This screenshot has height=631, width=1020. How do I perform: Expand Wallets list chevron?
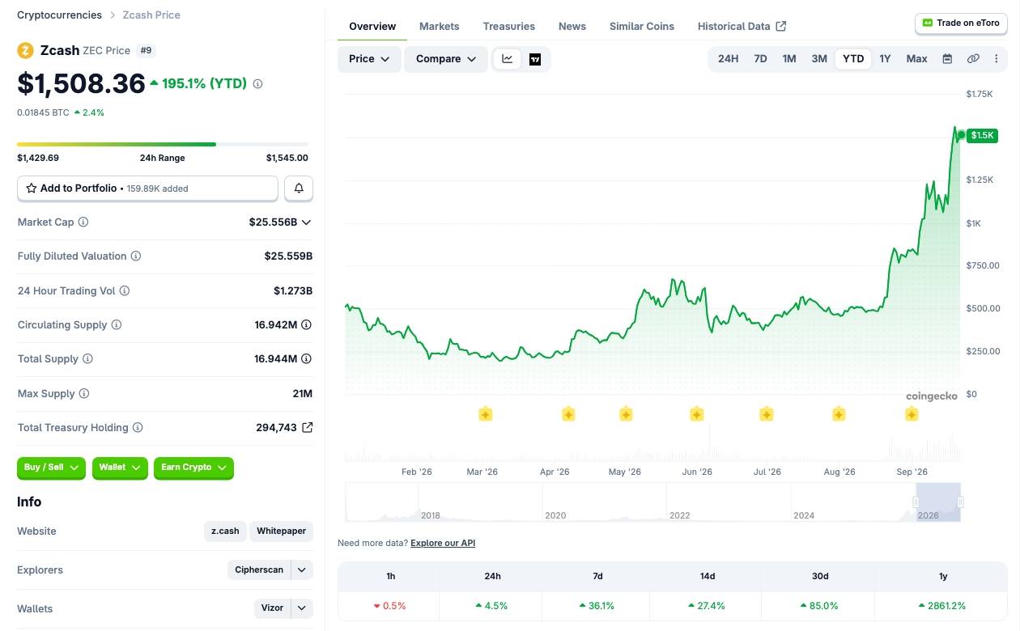302,608
